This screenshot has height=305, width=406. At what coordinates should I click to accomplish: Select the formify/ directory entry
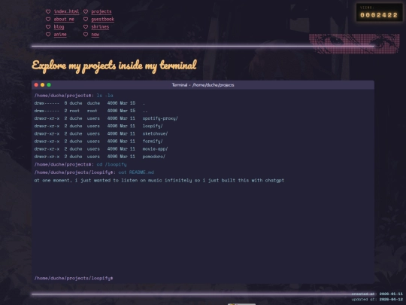tap(153, 142)
